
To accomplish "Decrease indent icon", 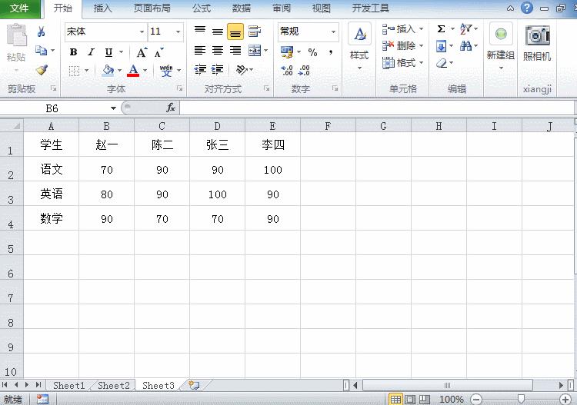I will pos(200,69).
